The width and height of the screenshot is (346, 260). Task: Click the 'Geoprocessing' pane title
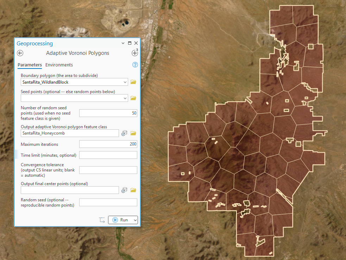(34, 44)
